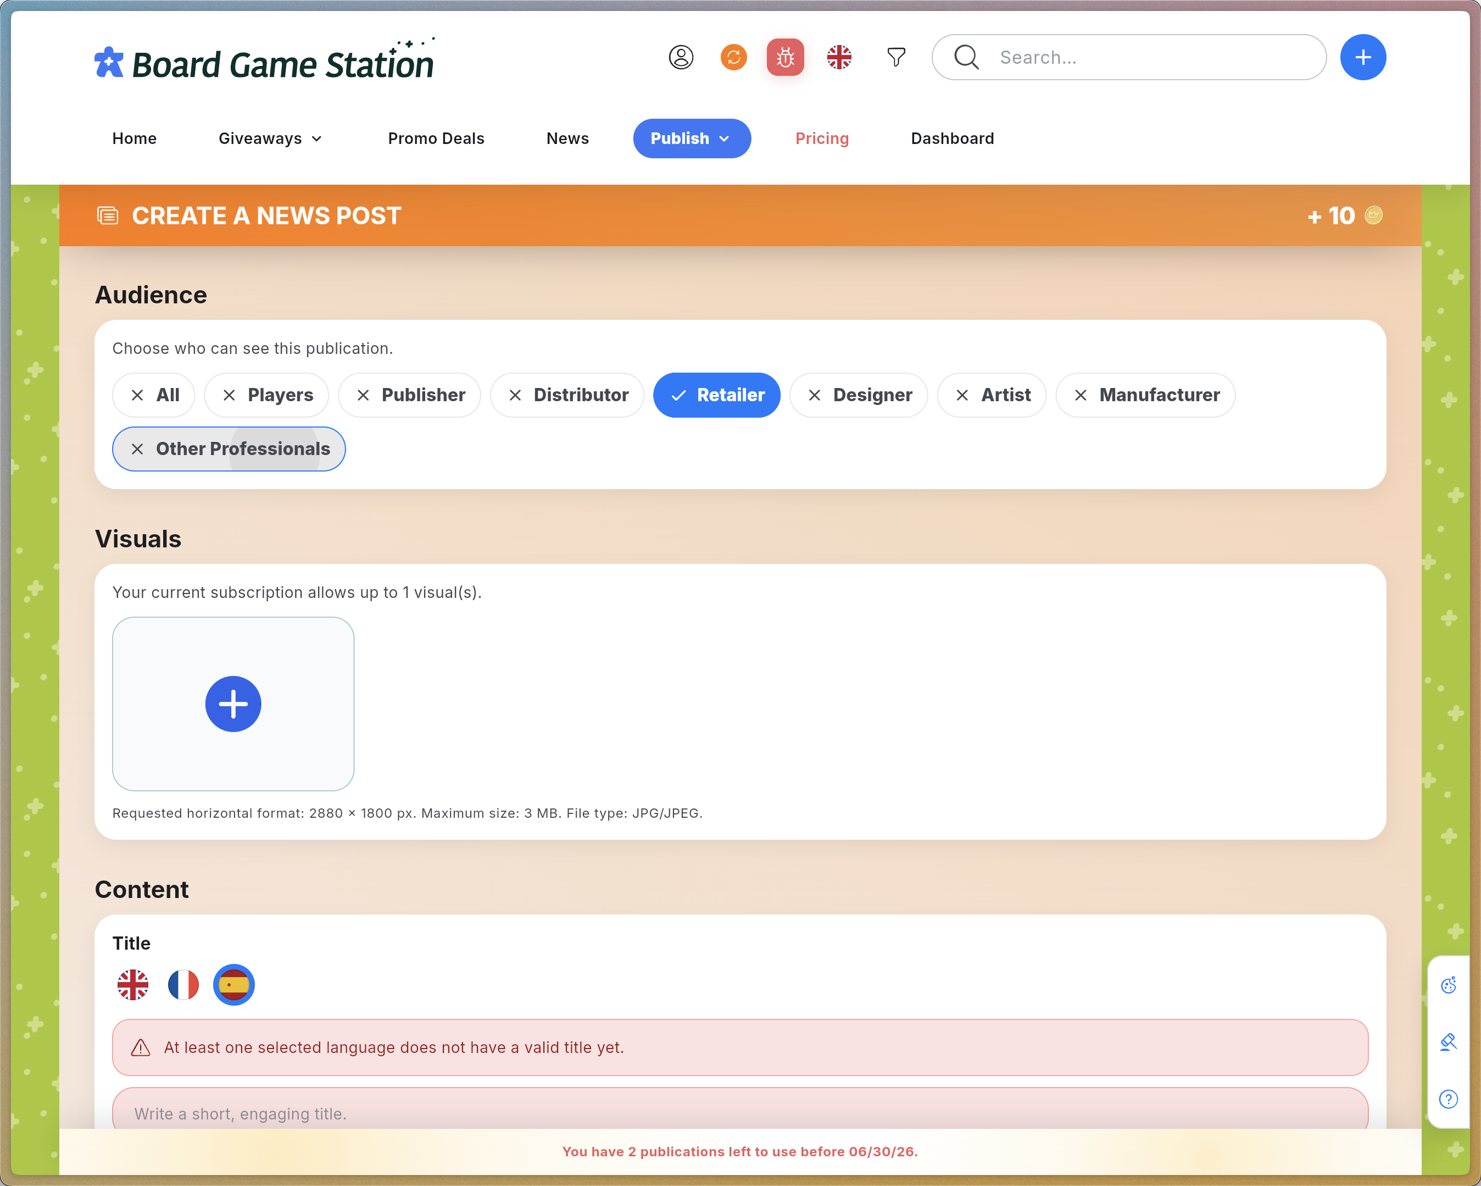Viewport: 1481px width, 1186px height.
Task: Focus the Search input field
Action: click(1129, 57)
